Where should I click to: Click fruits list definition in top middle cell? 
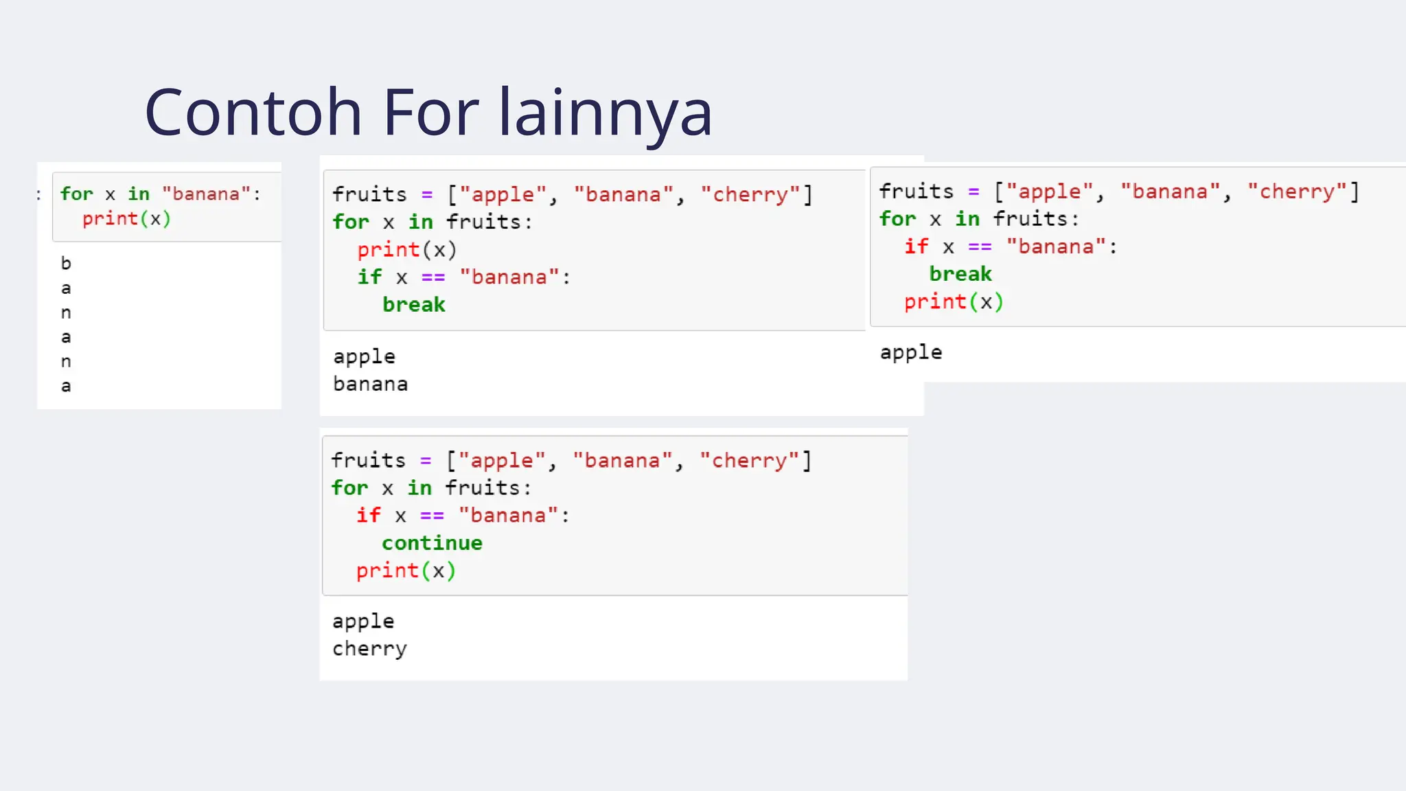point(573,194)
